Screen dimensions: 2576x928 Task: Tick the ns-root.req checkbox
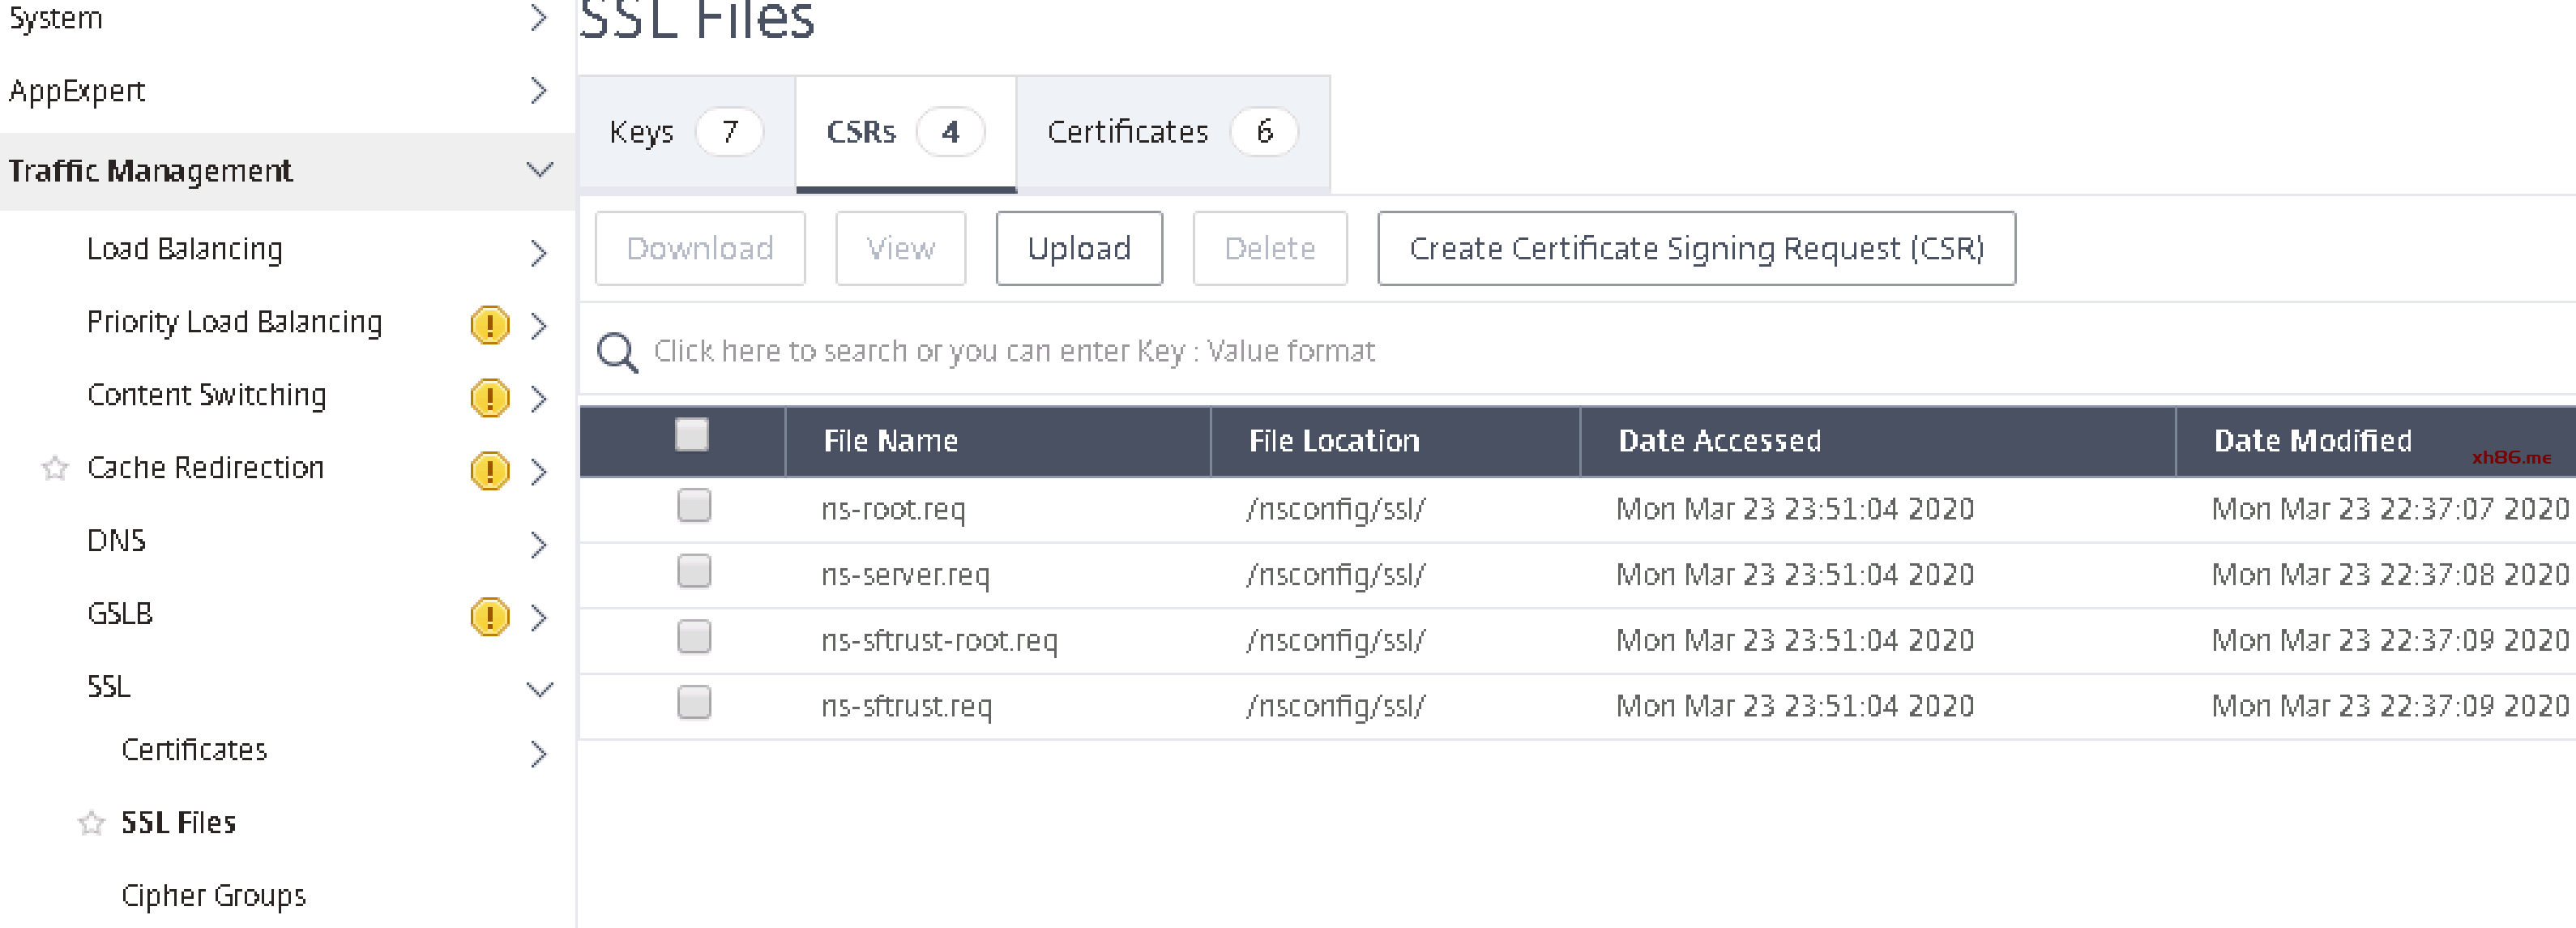[x=693, y=506]
